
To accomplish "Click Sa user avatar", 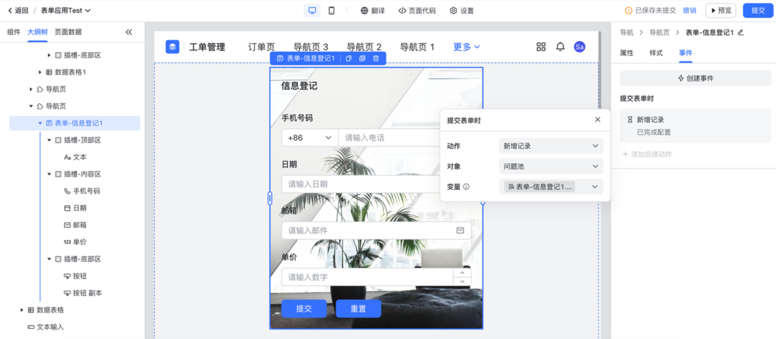I will (579, 47).
